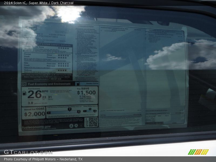
Task: Click the Frontal Crash Driver stars
Action: pos(63,56)
